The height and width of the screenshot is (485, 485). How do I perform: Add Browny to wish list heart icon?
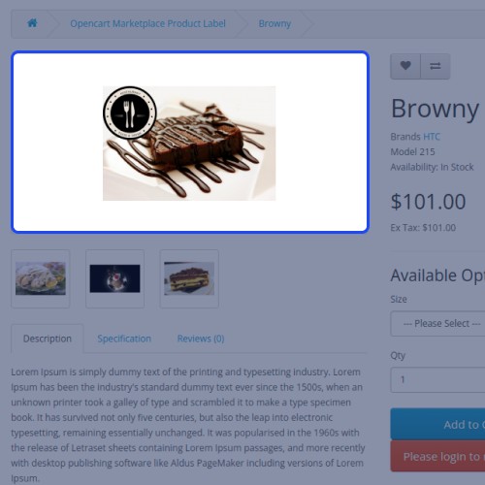pos(405,66)
